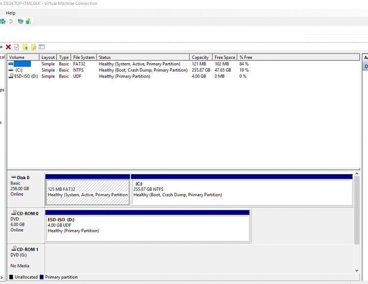Click the disk pane scrollbar up arrow
The width and height of the screenshot is (368, 284).
click(357, 174)
